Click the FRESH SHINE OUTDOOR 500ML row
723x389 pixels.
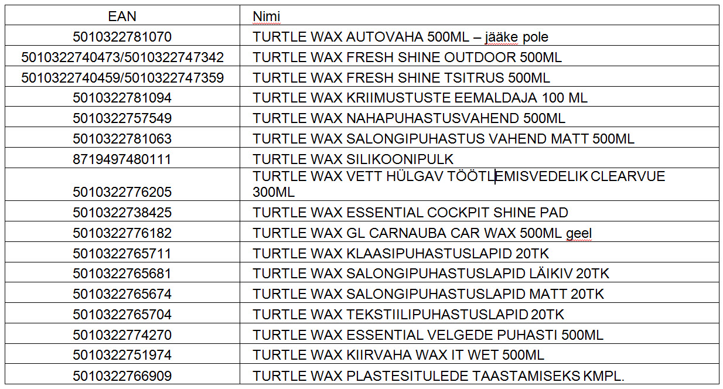[362, 57]
